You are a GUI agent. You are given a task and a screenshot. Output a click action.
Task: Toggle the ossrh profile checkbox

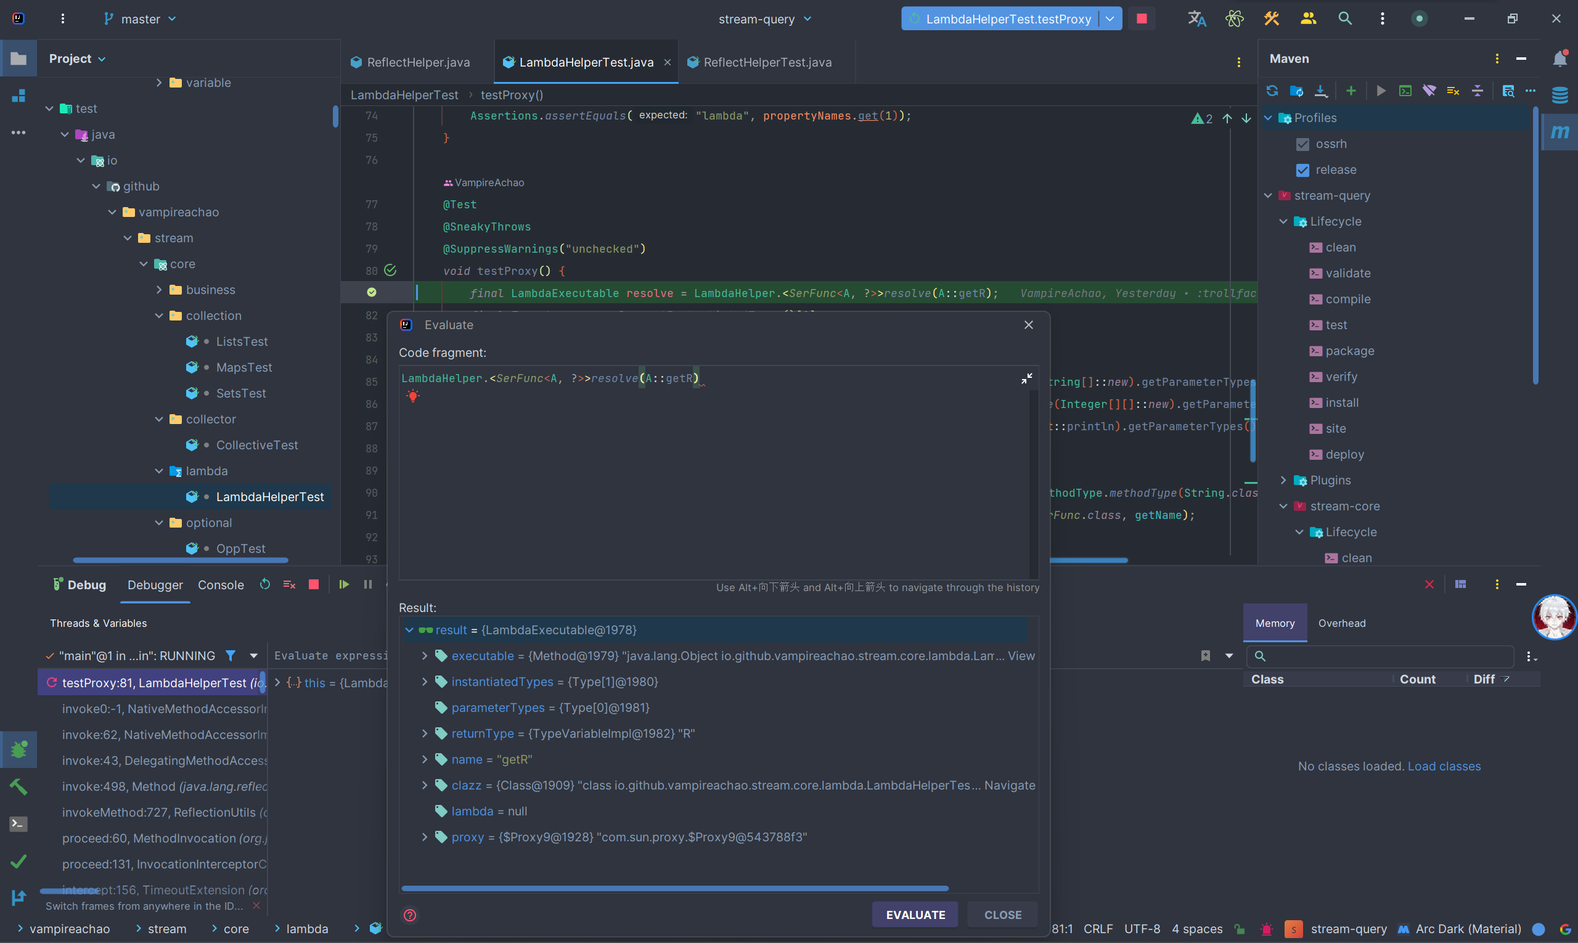point(1302,144)
